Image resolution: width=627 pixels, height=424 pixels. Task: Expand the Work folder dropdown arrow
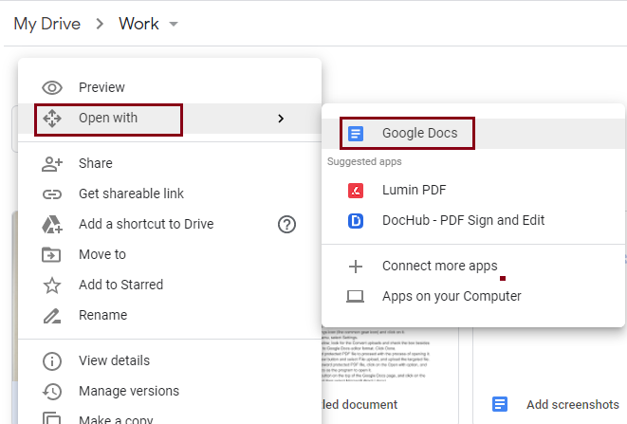coord(174,24)
